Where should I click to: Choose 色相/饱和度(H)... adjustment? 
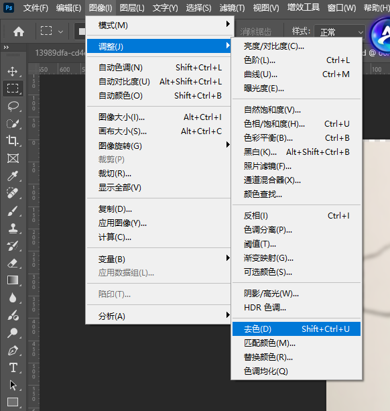(x=296, y=124)
